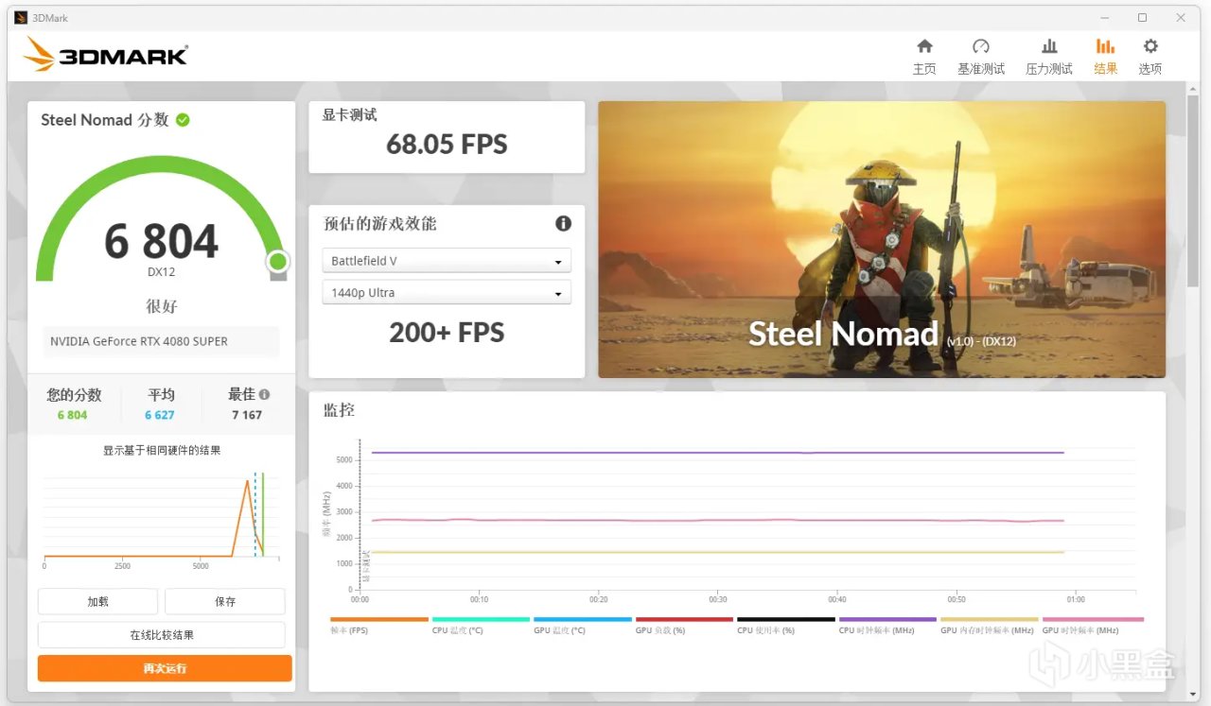This screenshot has height=706, width=1211.
Task: Click the 最佳 score 7 167
Action: pos(247,415)
